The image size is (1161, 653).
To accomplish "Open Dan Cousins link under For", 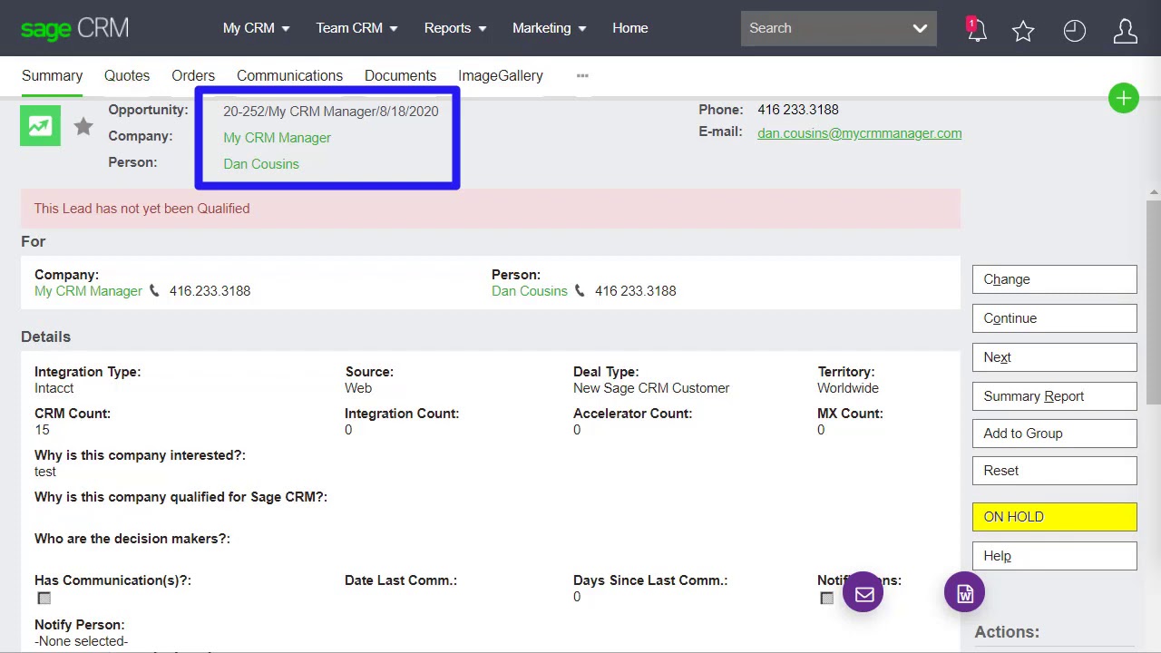I will coord(529,291).
